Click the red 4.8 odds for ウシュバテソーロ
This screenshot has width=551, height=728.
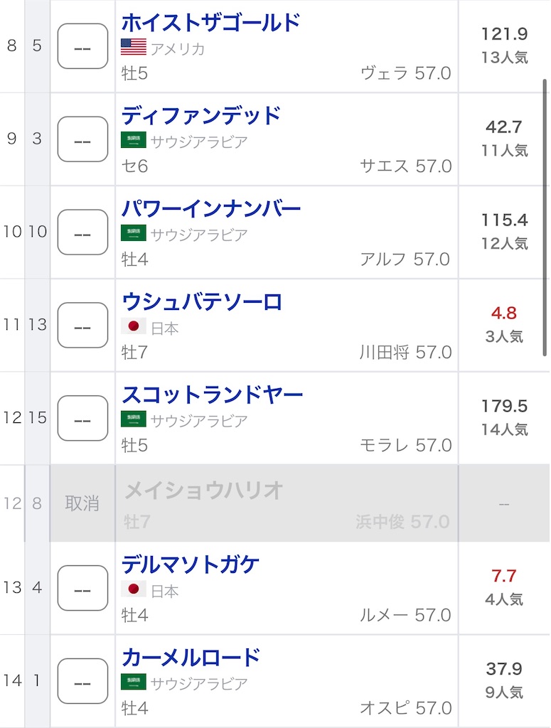tap(503, 313)
